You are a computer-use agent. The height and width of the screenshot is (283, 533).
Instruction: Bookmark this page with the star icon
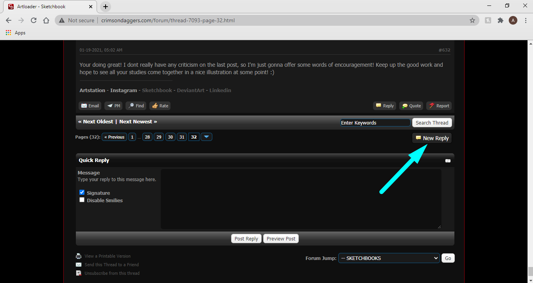(472, 20)
